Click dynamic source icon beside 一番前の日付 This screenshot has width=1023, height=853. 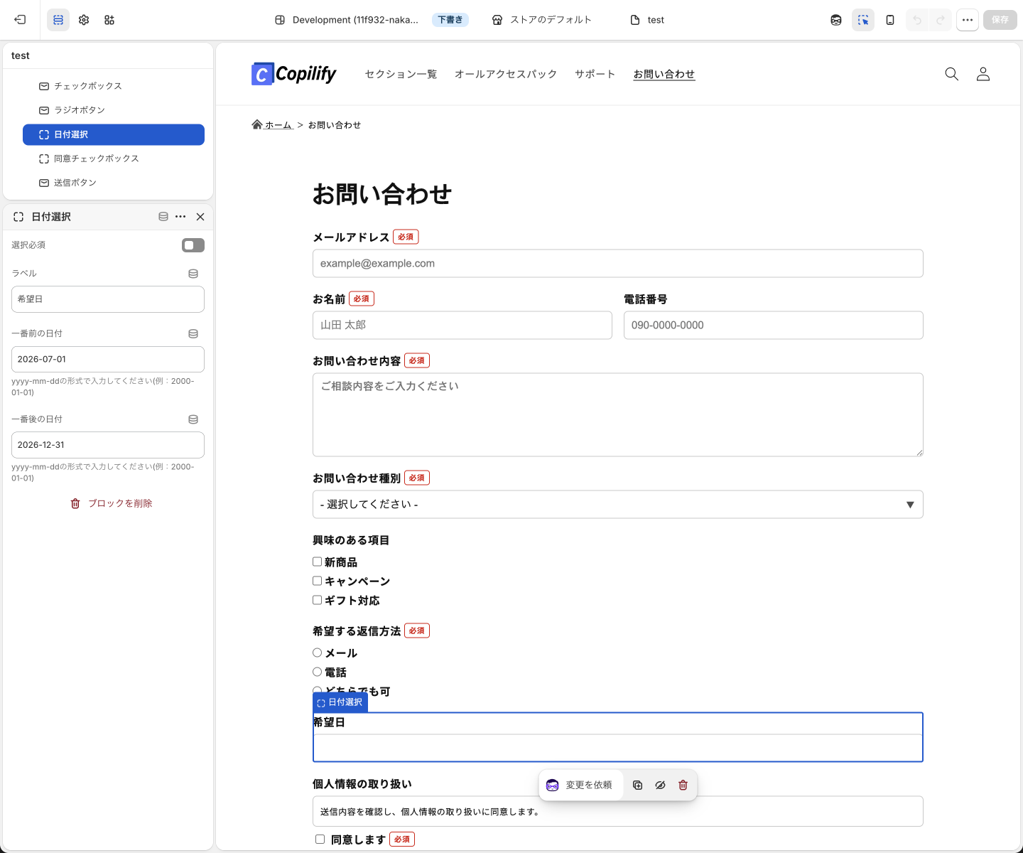coord(193,333)
